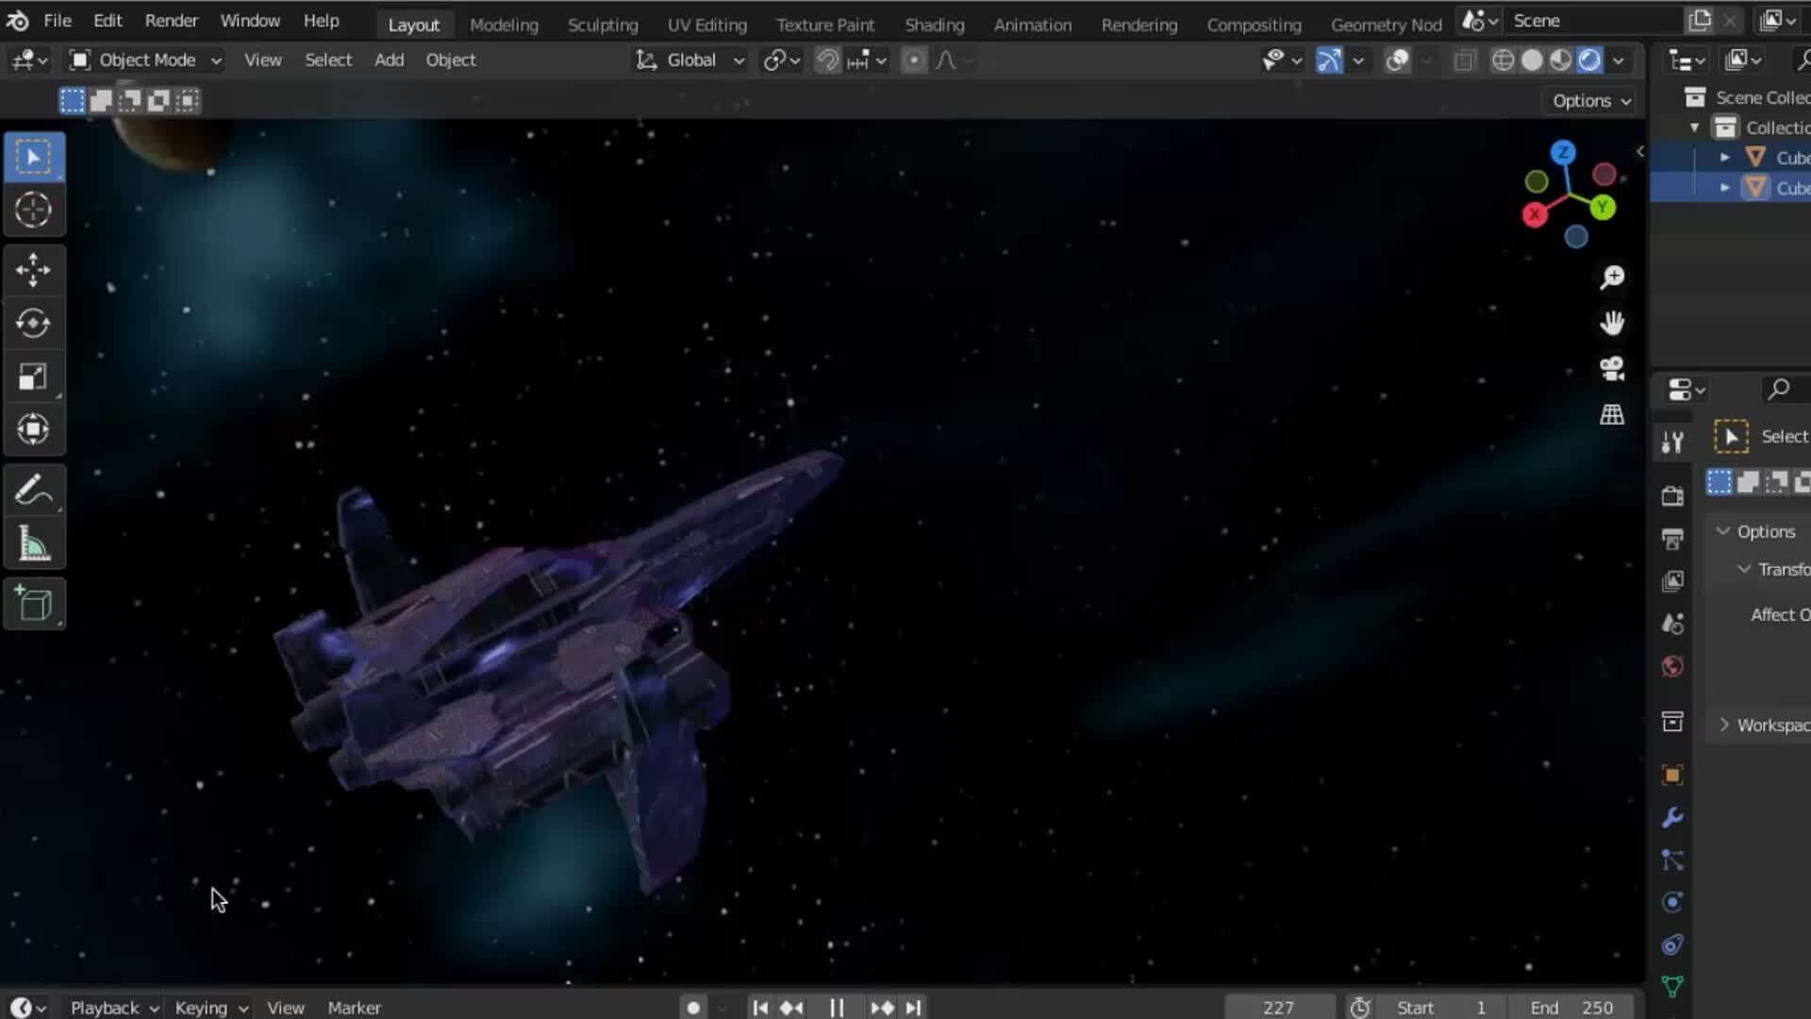Open the Object Mode dropdown
Screen dimensions: 1811x1019
[x=146, y=60]
